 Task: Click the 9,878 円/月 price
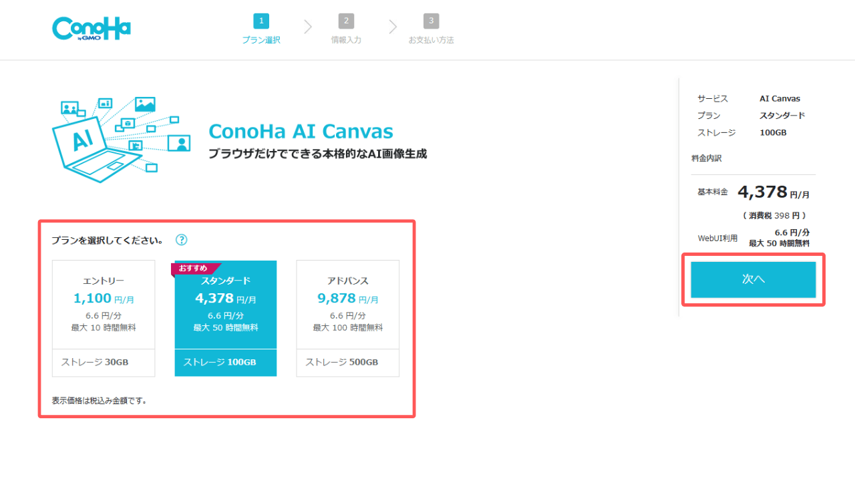[348, 299]
